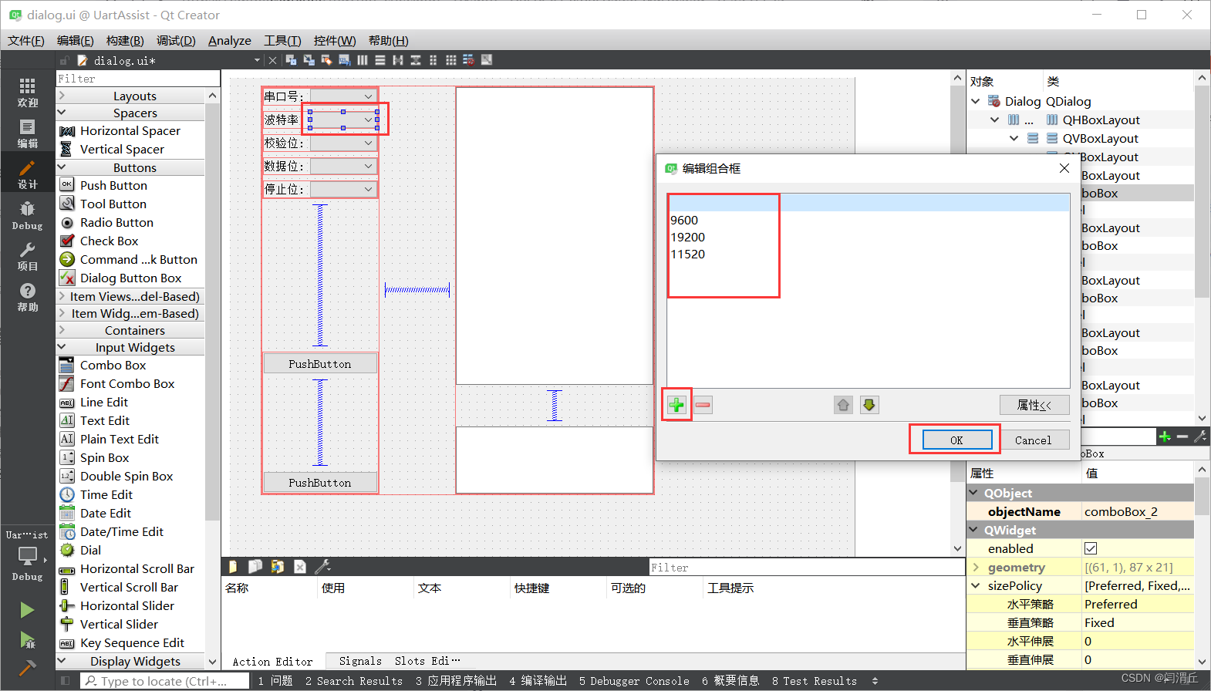Open Help mode in left sidebar
Viewport: 1211px width, 691px height.
pos(27,297)
